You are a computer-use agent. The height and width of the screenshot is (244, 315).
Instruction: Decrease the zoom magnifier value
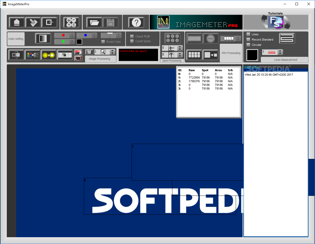pyautogui.click(x=113, y=53)
